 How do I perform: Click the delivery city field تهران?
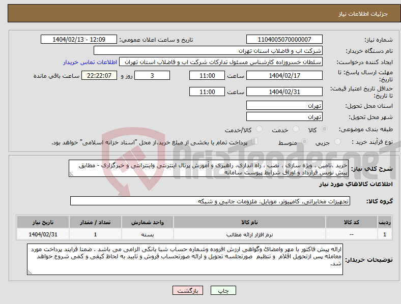tap(284, 117)
